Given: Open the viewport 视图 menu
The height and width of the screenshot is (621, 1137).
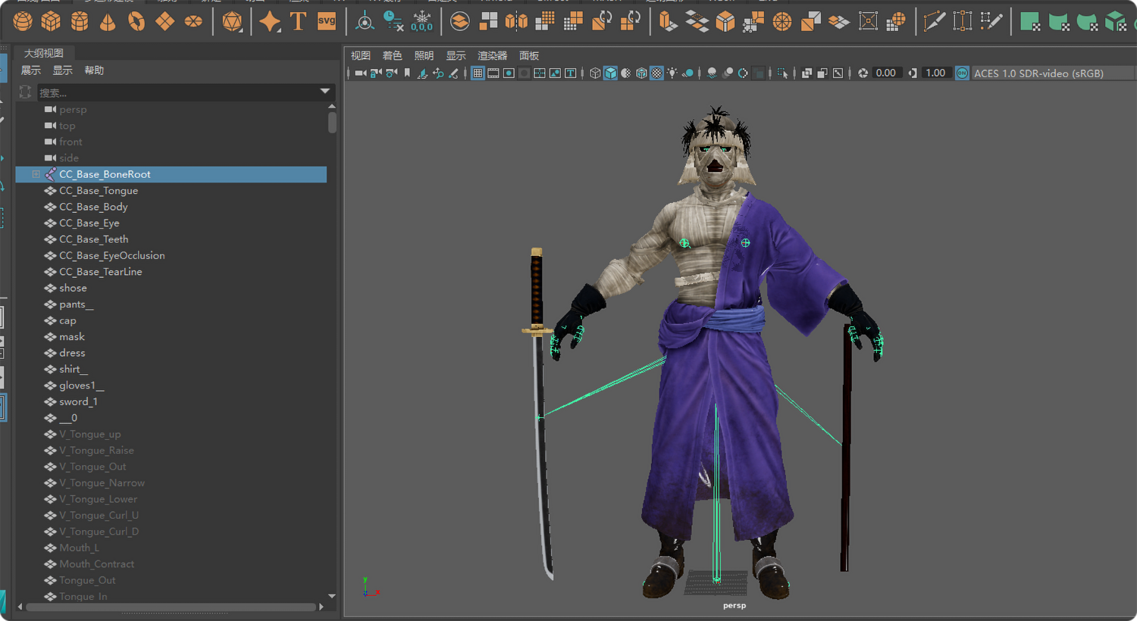Looking at the screenshot, I should point(361,56).
